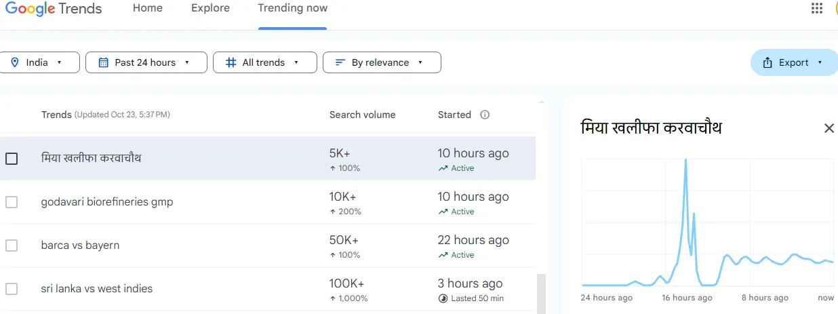
Task: Open the trend barca vs bayern
Action: [80, 246]
